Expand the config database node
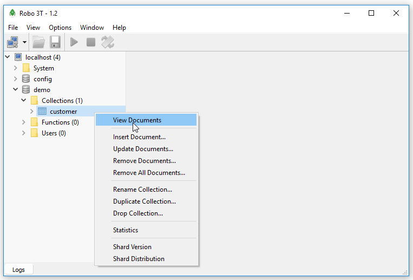The image size is (413, 280). (x=16, y=79)
